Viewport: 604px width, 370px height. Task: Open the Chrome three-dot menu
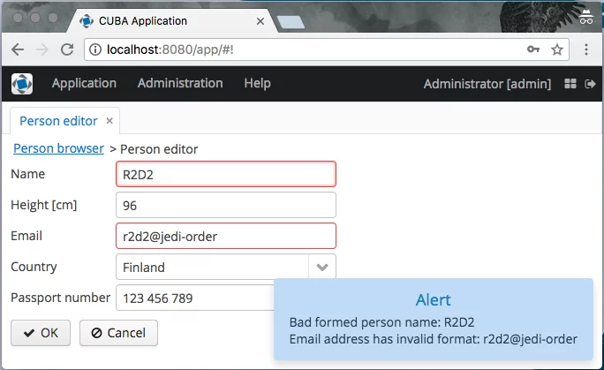click(x=585, y=49)
